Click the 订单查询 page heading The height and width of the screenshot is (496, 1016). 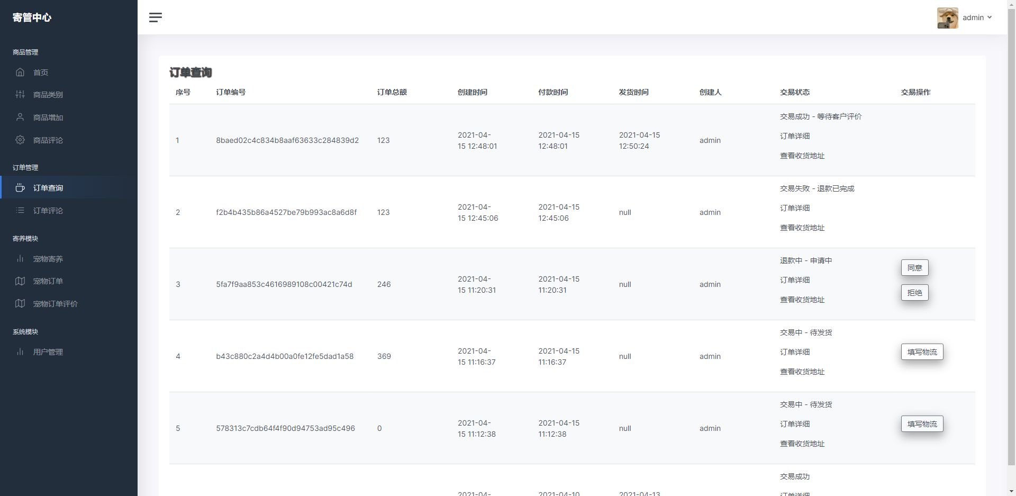click(190, 73)
